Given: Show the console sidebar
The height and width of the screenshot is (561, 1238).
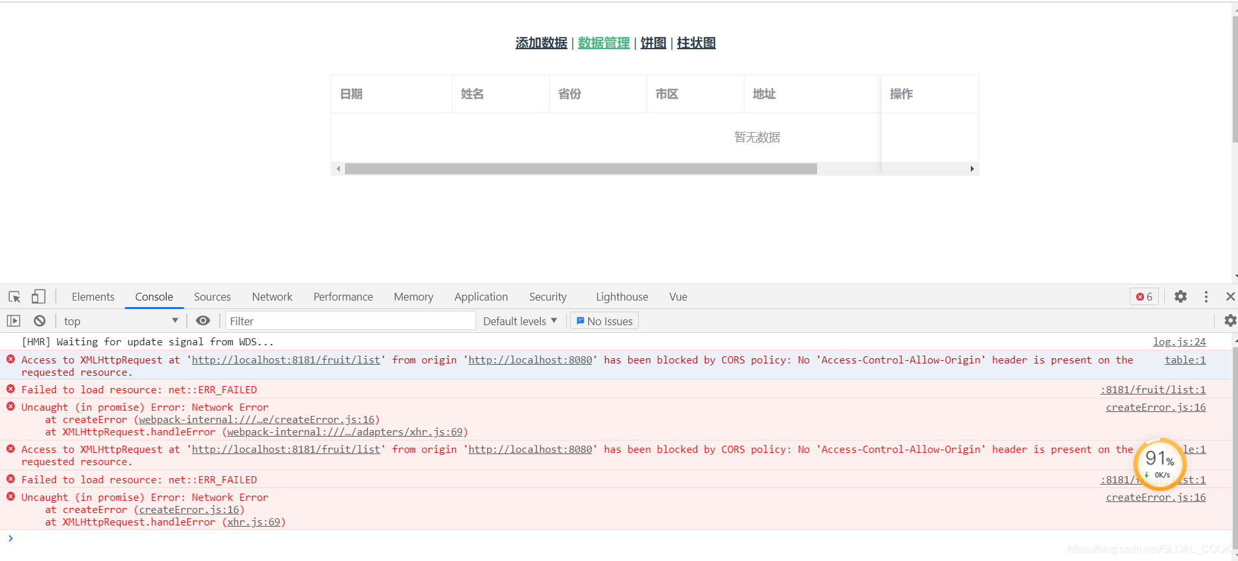Looking at the screenshot, I should [x=14, y=321].
